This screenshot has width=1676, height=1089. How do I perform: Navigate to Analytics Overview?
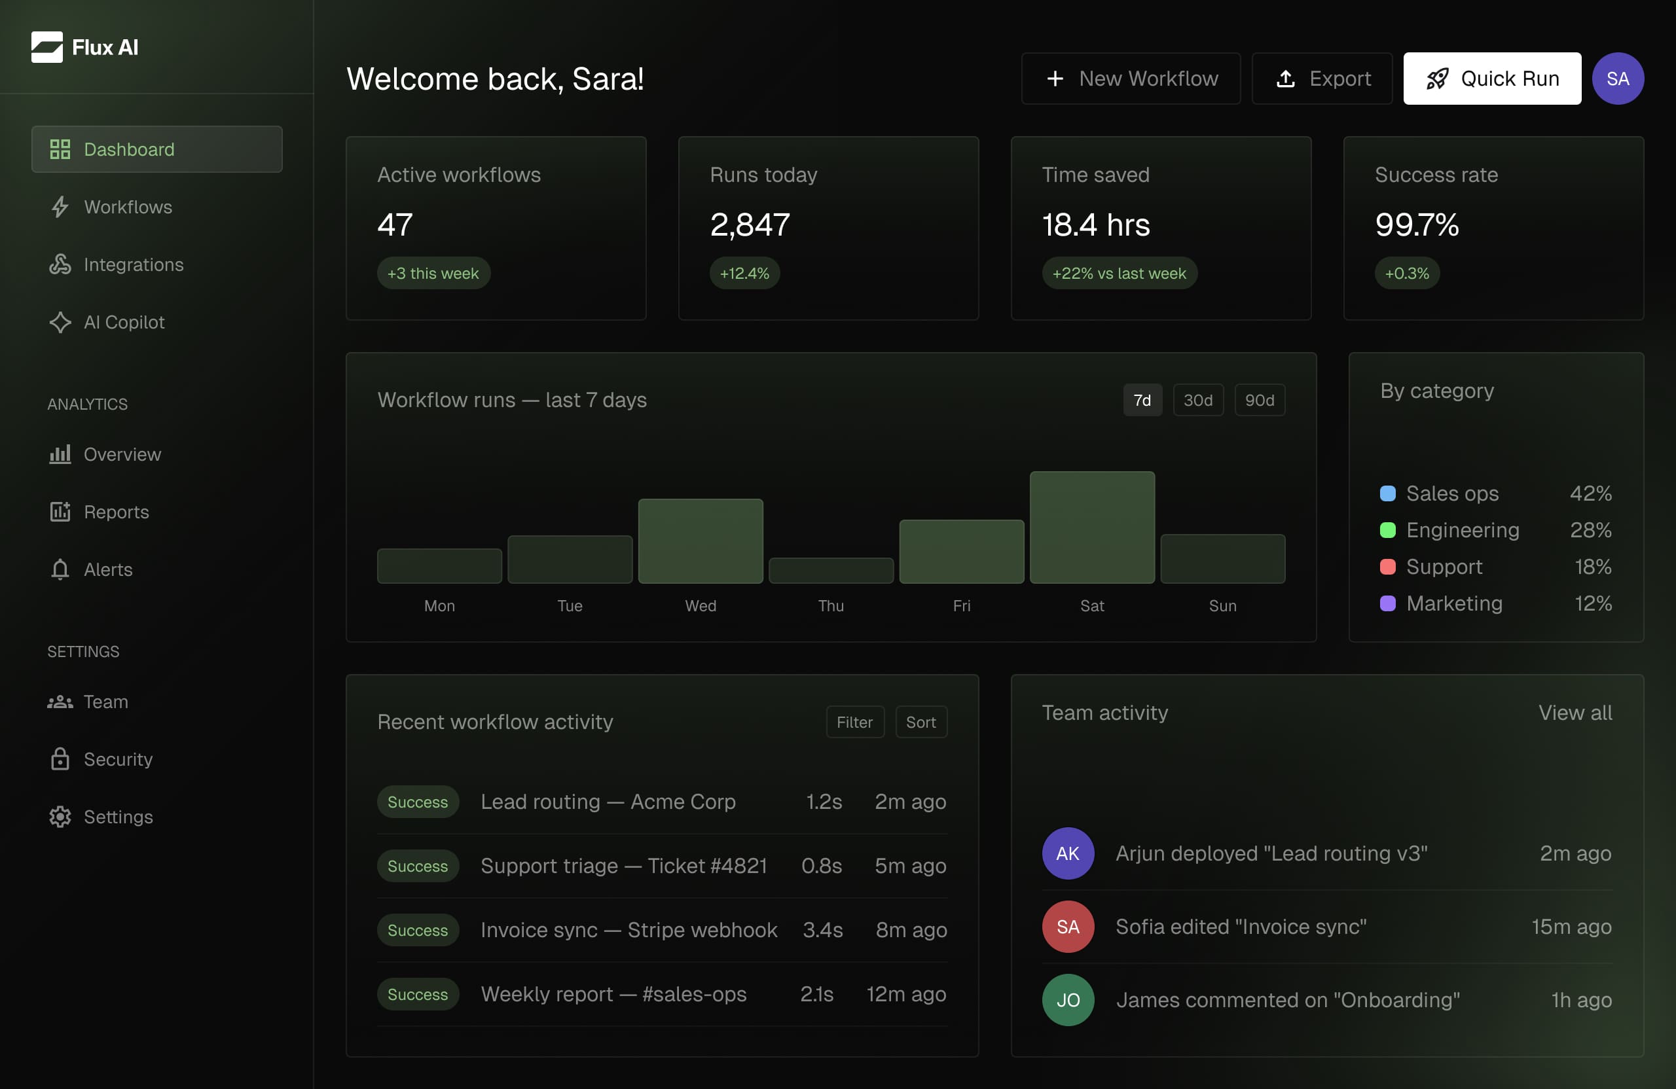coord(157,454)
